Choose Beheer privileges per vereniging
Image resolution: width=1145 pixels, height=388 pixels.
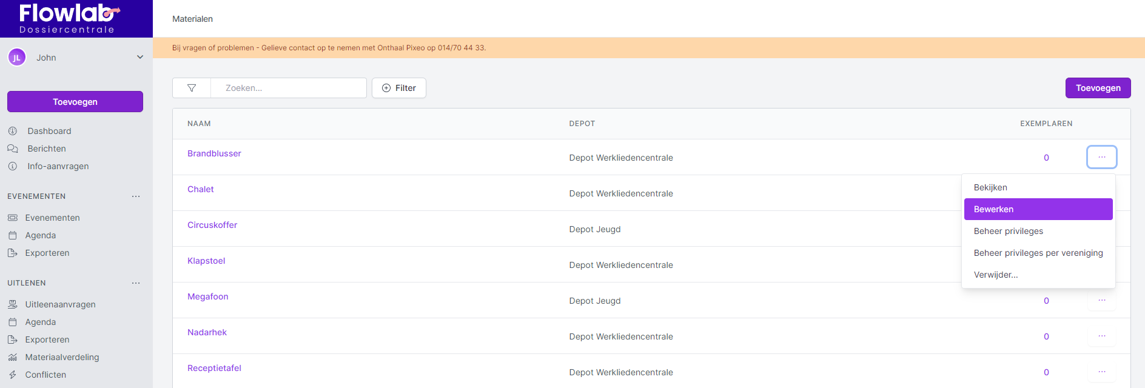(x=1038, y=253)
